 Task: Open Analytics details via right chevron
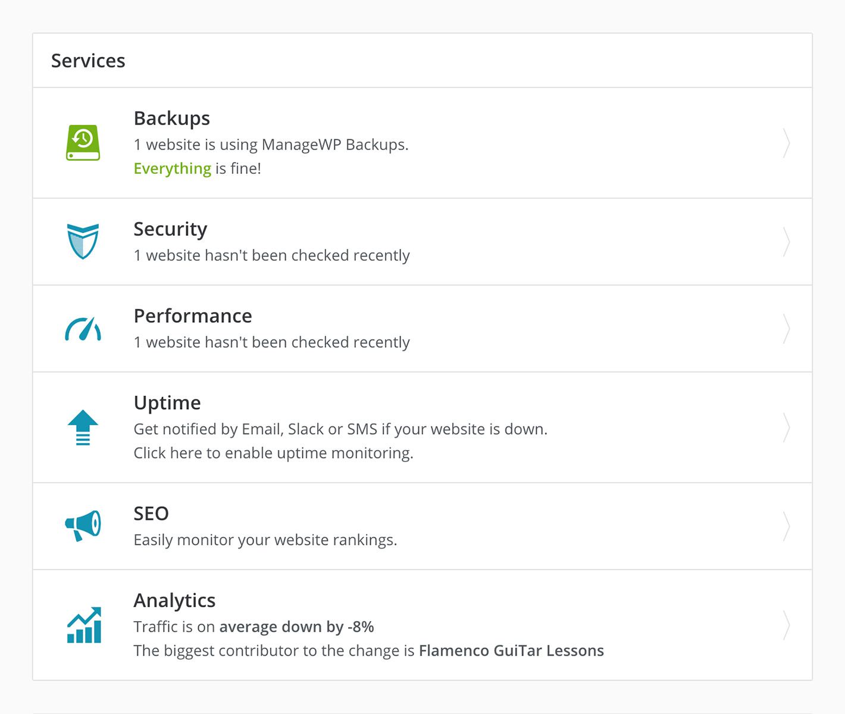tap(786, 625)
